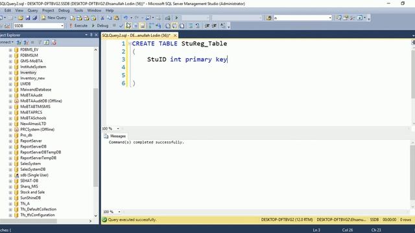Screen dimensions: 415x233
Task: Click the Connect Object Explorer icon
Action: tap(19, 42)
